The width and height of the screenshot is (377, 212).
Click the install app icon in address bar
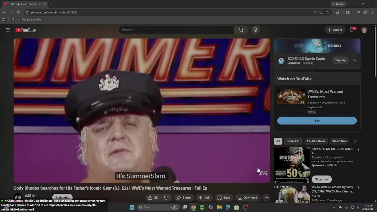321,12
